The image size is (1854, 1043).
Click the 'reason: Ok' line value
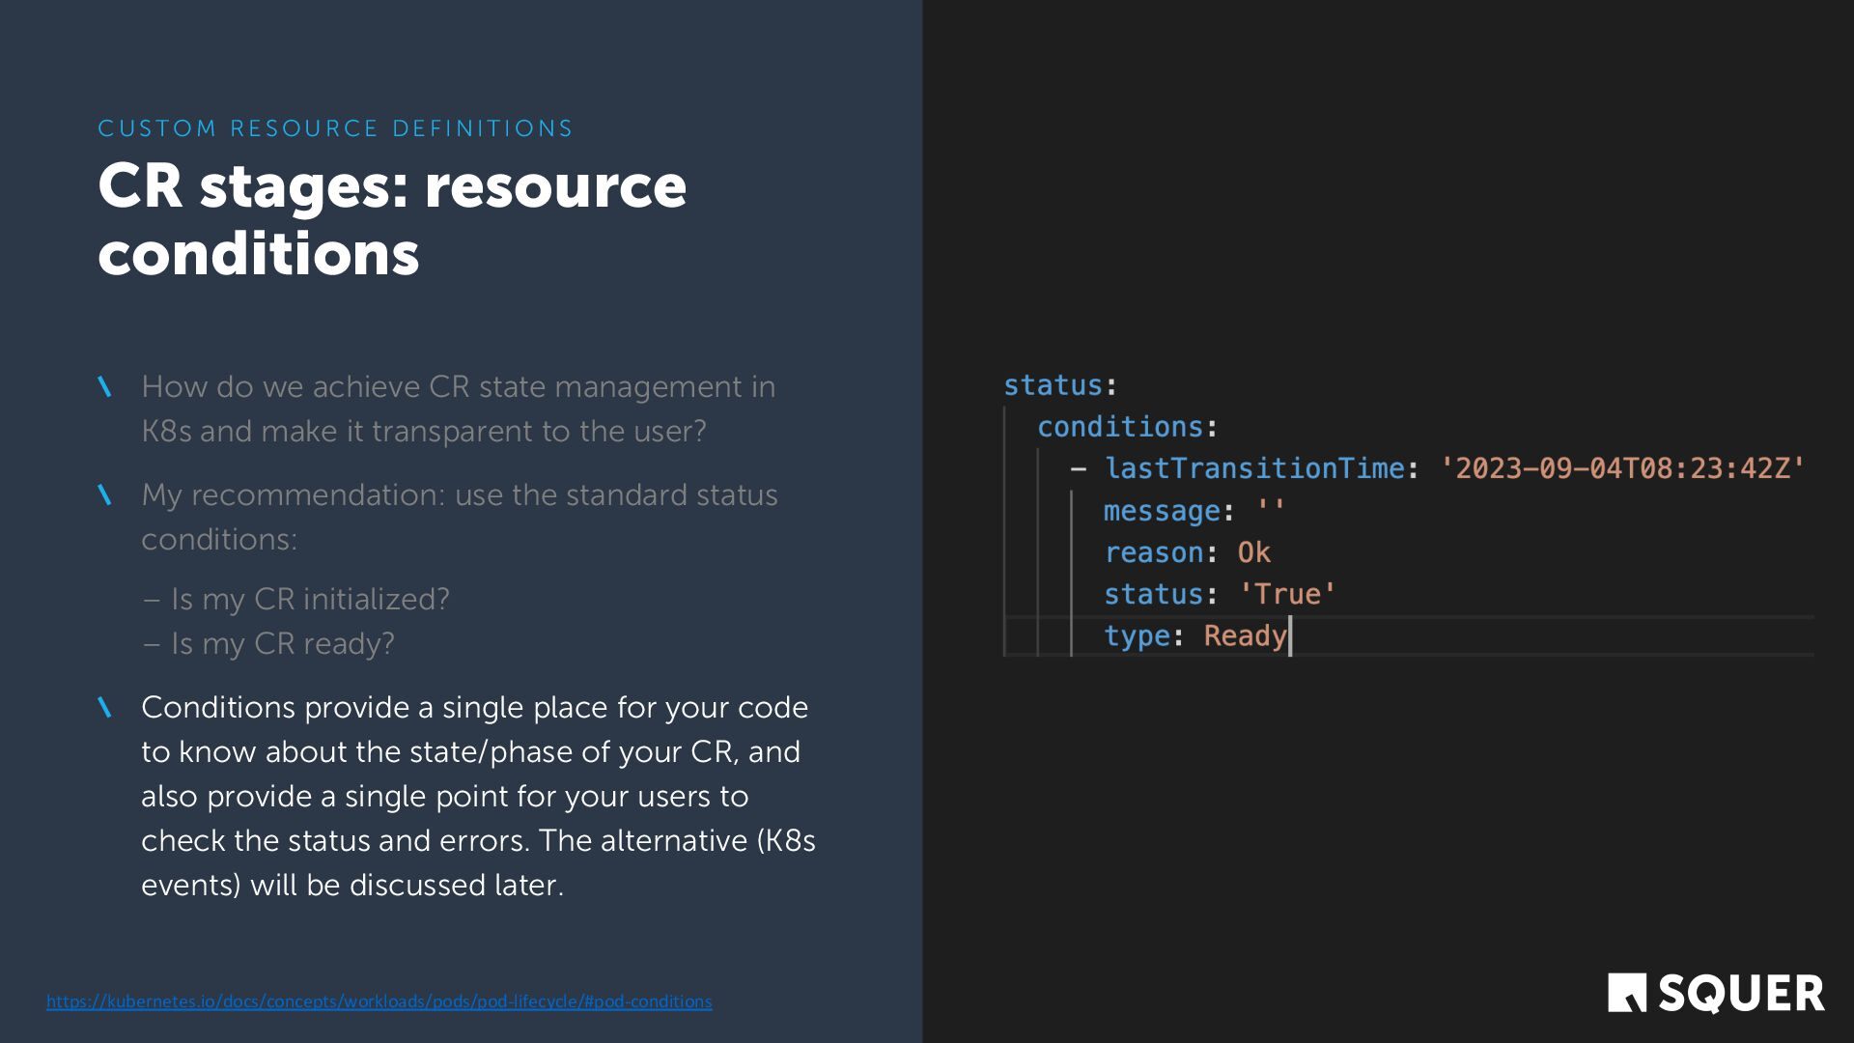click(1253, 552)
